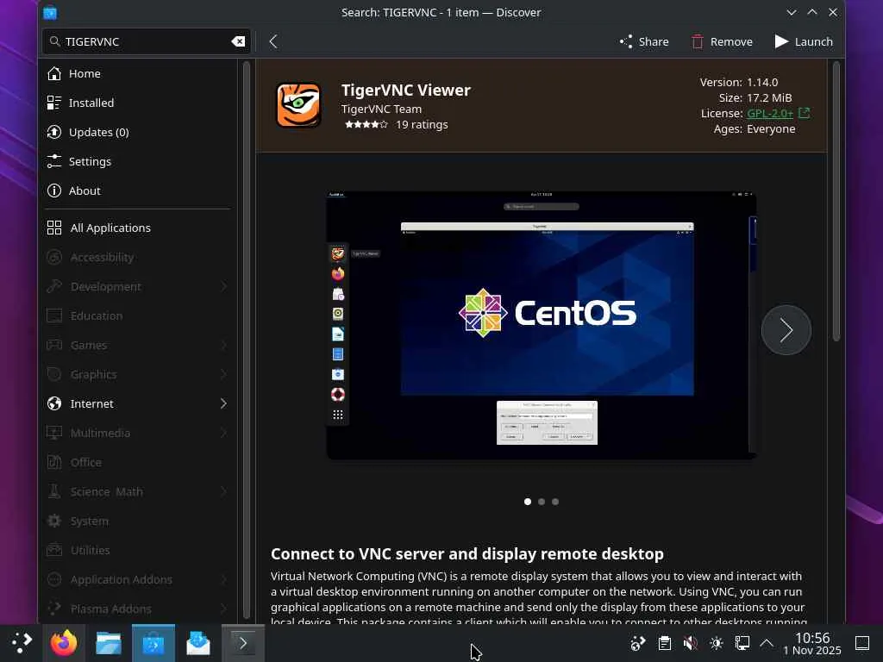Open external license link icon
The image size is (883, 662).
[x=805, y=113]
